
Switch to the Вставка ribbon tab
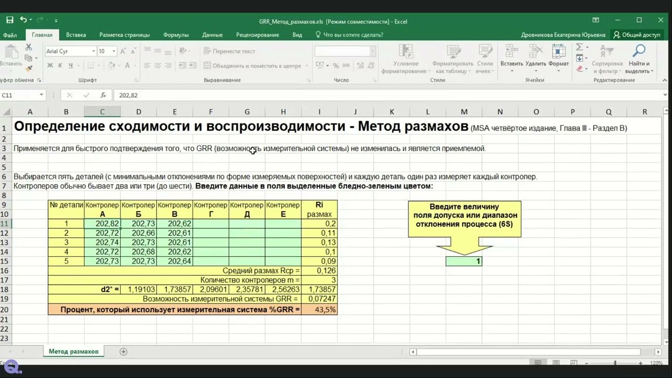pos(76,35)
